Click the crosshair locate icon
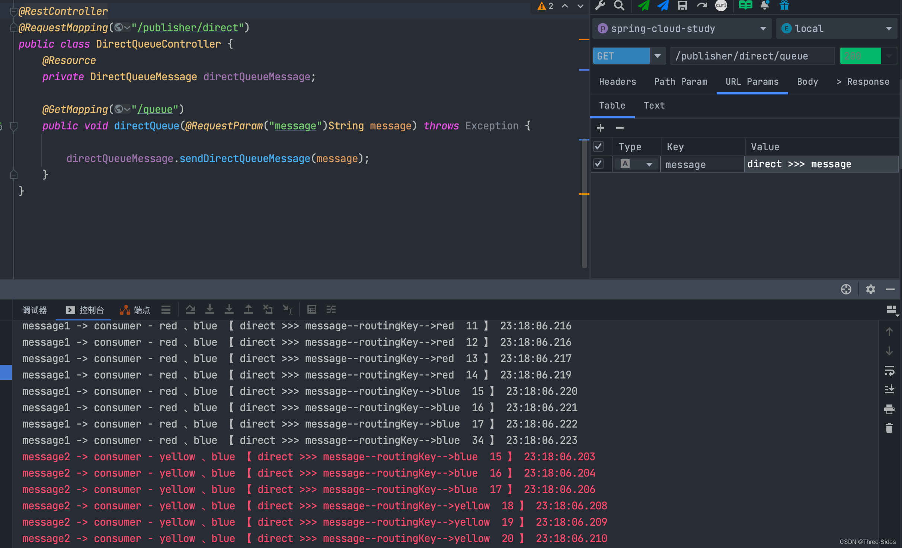The width and height of the screenshot is (902, 548). pos(846,289)
